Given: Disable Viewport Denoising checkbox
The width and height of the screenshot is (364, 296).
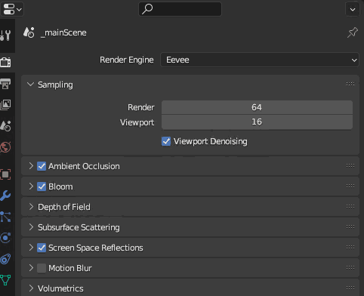Looking at the screenshot, I should tap(166, 141).
